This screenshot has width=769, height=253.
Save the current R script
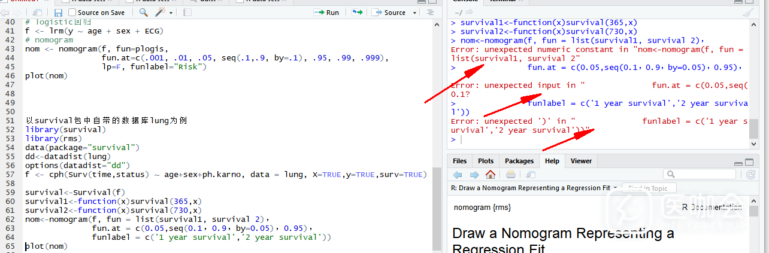click(x=58, y=13)
